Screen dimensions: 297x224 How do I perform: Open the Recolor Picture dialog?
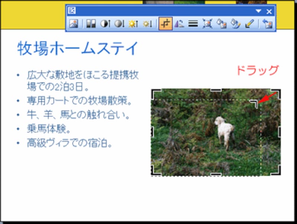[222, 23]
